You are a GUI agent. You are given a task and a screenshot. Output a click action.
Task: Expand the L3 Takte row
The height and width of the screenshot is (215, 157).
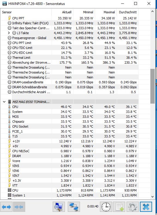point(9,33)
